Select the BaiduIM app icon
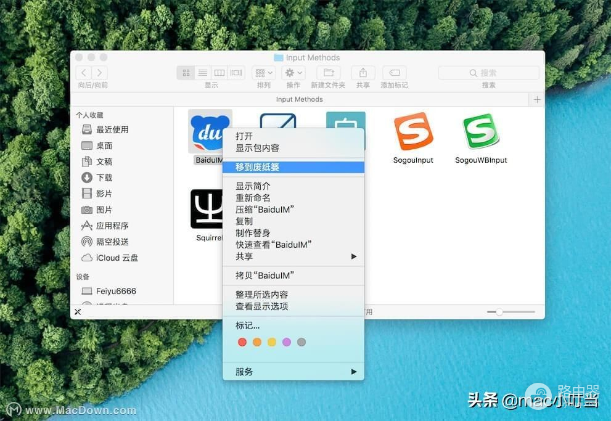Screen dimensions: 611x421 210,132
